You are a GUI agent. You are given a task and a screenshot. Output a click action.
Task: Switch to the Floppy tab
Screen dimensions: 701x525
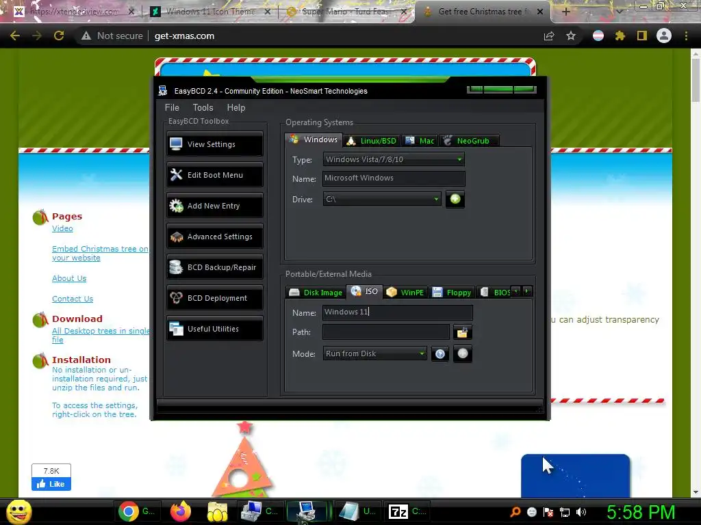[x=452, y=293]
